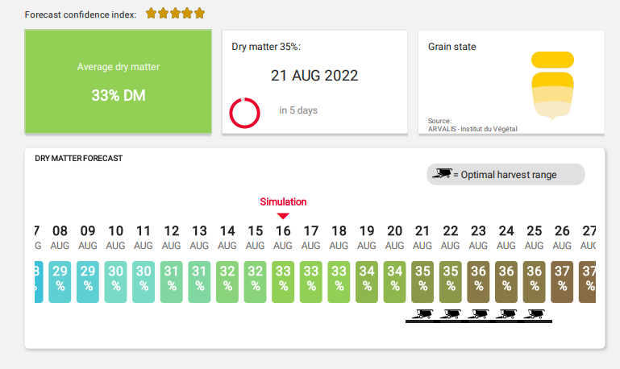Select the 37% tile for 26 AUG

(562, 281)
